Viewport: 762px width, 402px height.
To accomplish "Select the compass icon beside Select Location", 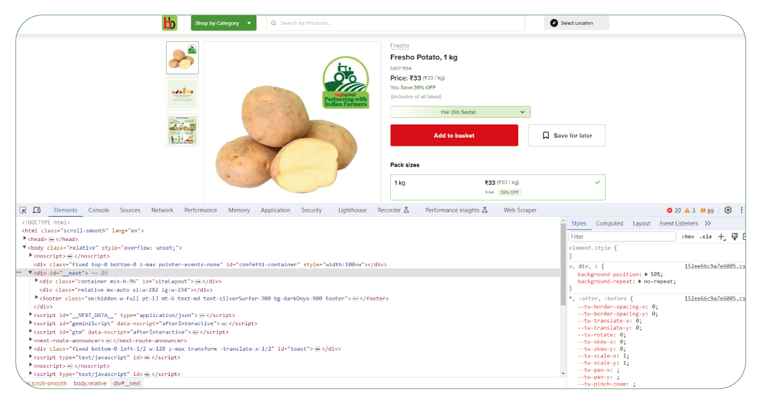I will (x=554, y=23).
